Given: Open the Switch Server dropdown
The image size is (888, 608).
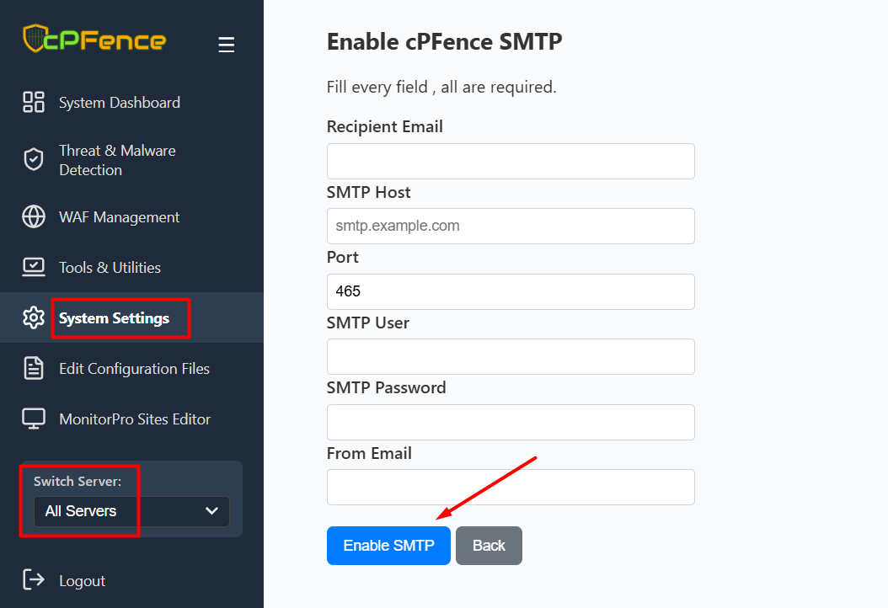Looking at the screenshot, I should click(x=131, y=511).
